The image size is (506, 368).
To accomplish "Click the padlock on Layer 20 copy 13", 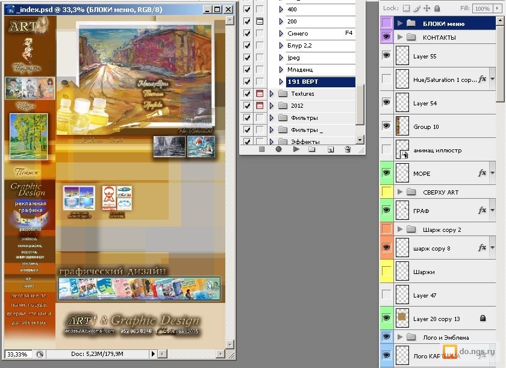I will [x=483, y=319].
